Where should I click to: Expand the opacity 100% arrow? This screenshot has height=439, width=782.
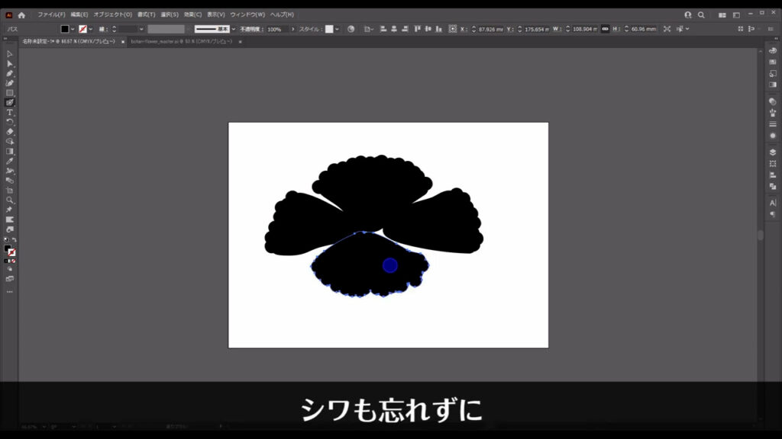(292, 29)
